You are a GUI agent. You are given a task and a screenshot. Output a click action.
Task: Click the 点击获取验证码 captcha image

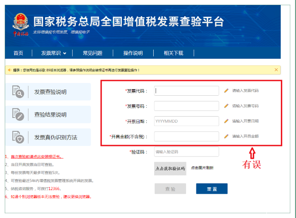(x=170, y=169)
